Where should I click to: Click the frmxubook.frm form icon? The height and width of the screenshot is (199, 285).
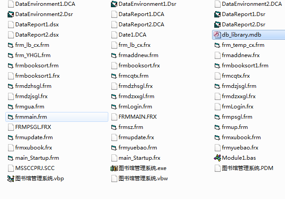click(x=217, y=137)
